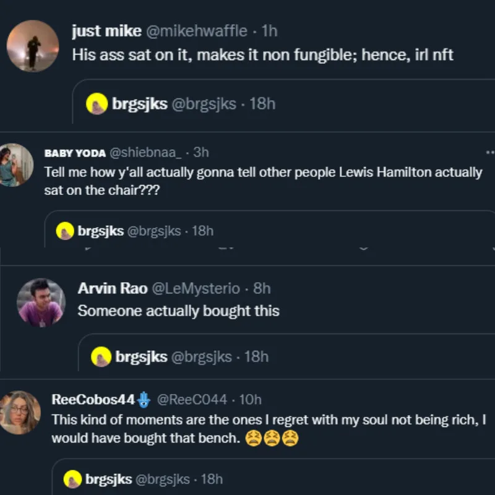Open just mike's profile avatar
This screenshot has height=495, width=495.
[x=33, y=46]
